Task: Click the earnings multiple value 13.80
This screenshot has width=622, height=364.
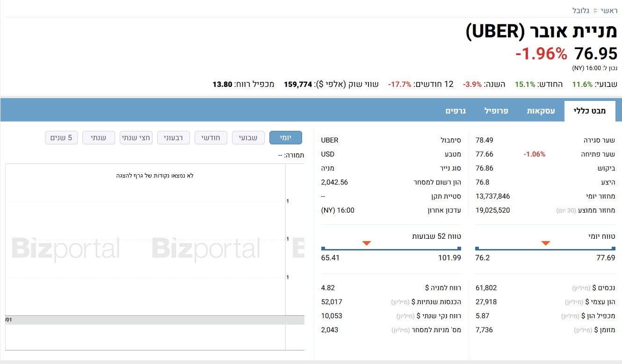Action: 222,85
